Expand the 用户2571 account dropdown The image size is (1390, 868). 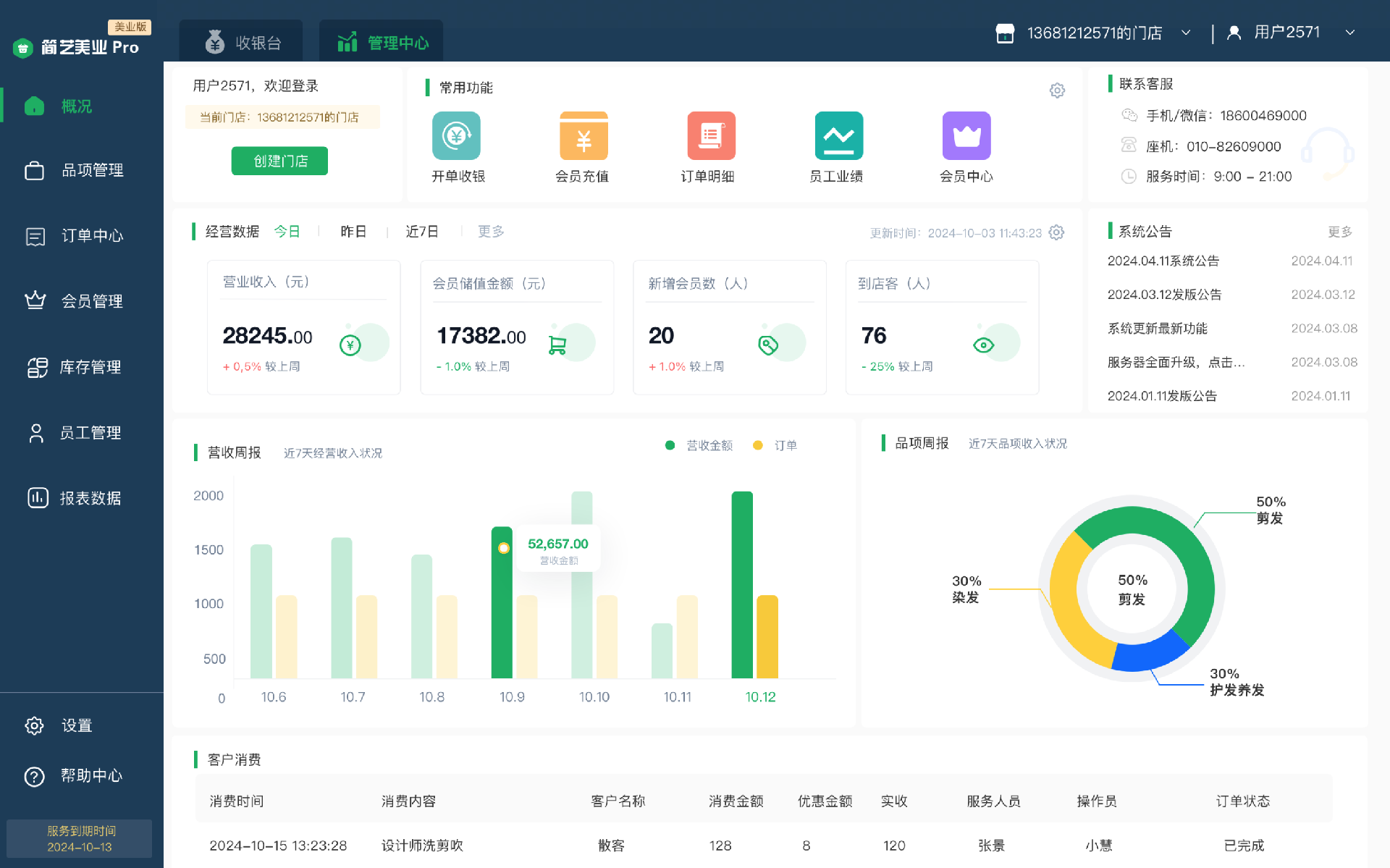1349,33
